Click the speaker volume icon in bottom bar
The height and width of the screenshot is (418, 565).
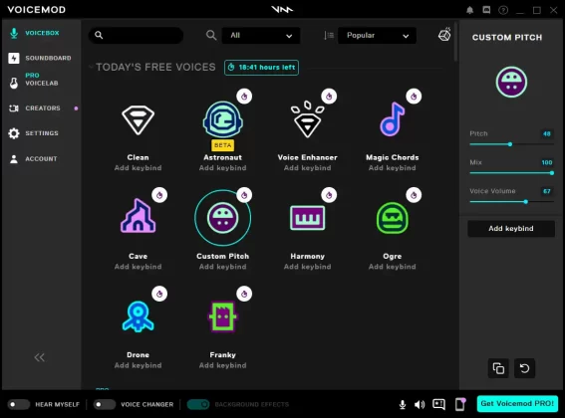tap(420, 405)
